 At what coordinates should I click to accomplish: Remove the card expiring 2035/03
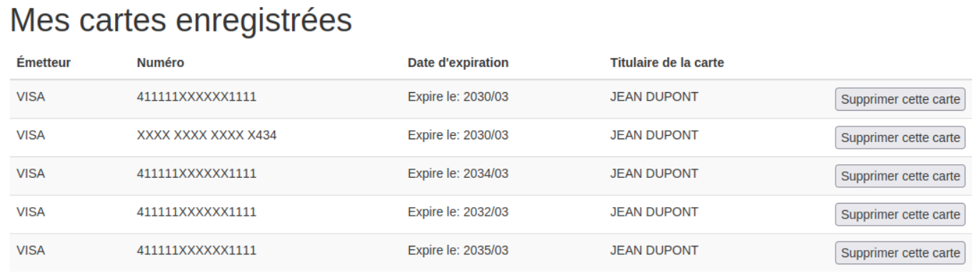click(x=901, y=253)
